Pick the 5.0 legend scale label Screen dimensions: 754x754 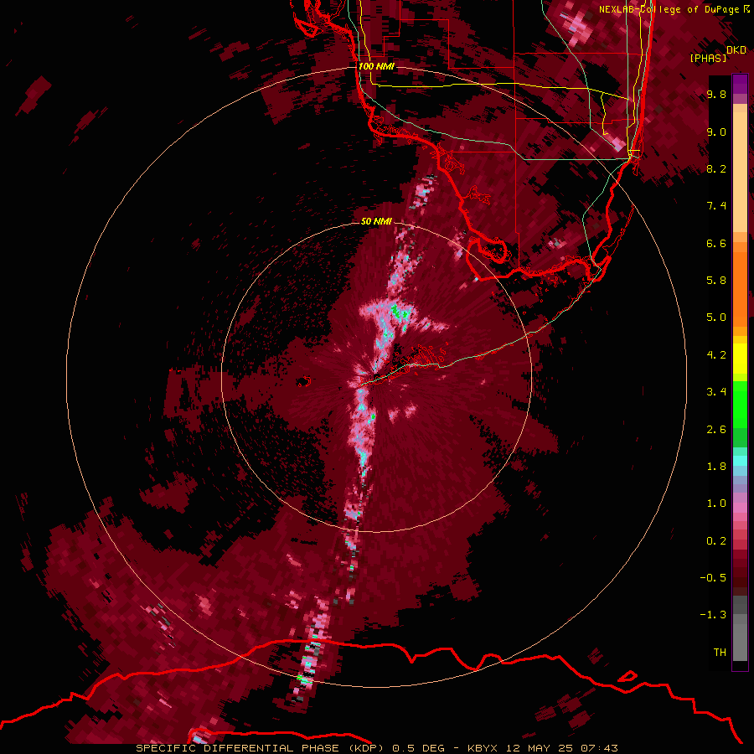click(x=716, y=318)
